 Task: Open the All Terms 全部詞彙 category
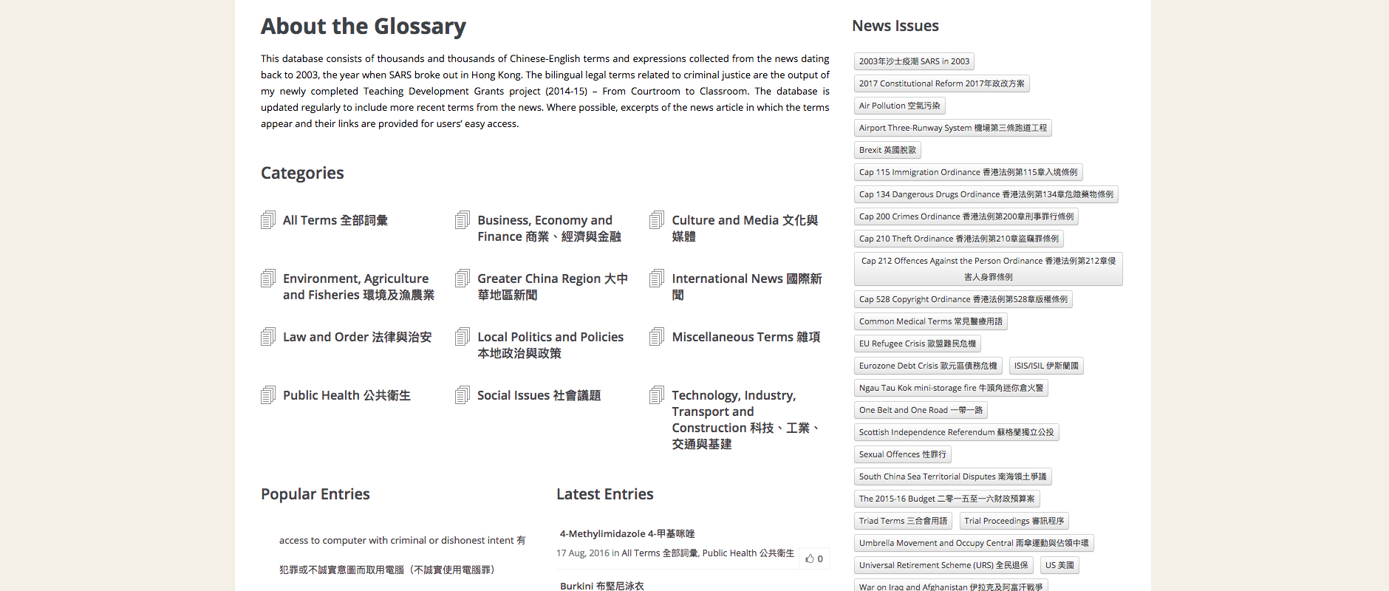coord(335,220)
